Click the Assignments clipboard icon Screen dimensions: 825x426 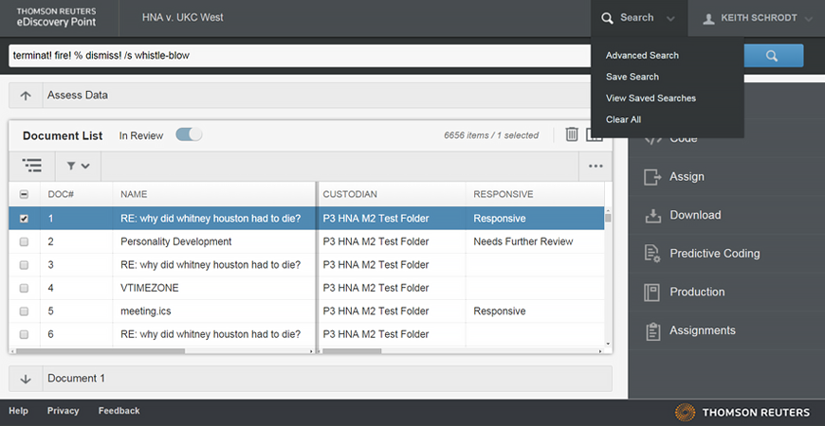pyautogui.click(x=652, y=331)
